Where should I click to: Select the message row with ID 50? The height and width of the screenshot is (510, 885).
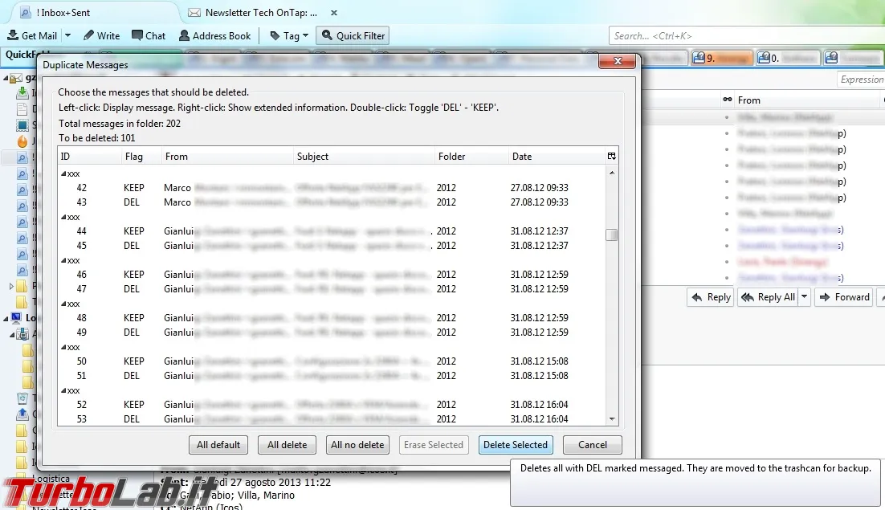[x=331, y=361]
